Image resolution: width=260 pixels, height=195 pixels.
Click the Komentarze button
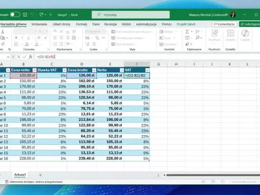(x=224, y=24)
